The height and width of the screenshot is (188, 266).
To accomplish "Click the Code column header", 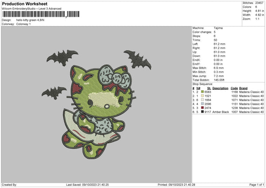I will [234, 88].
